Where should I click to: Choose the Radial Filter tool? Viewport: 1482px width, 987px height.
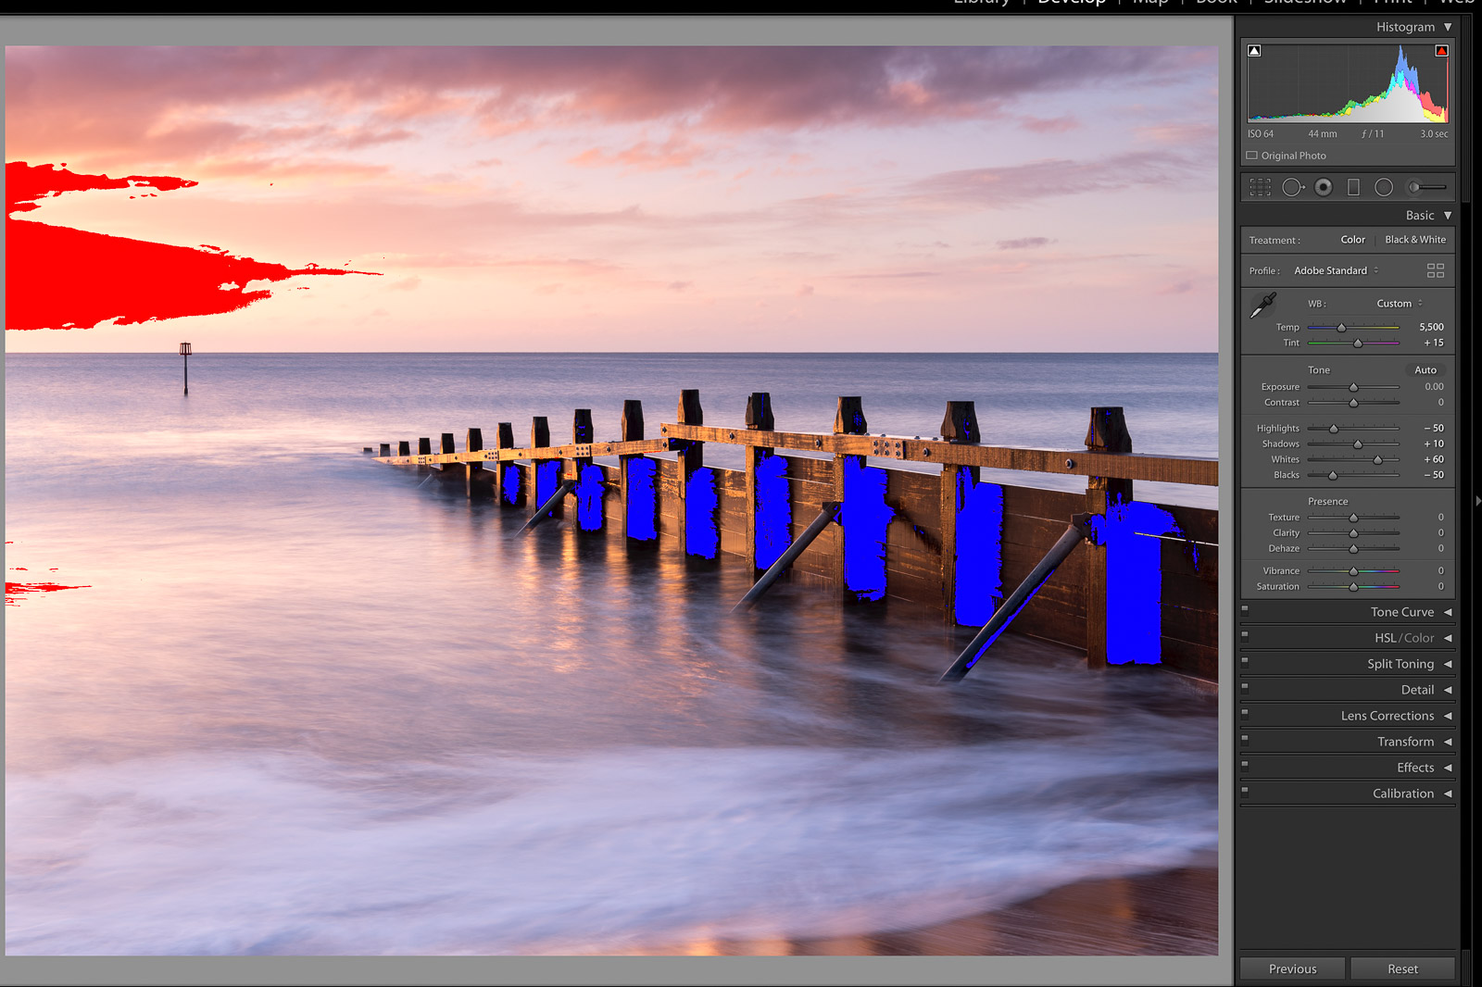click(1384, 188)
